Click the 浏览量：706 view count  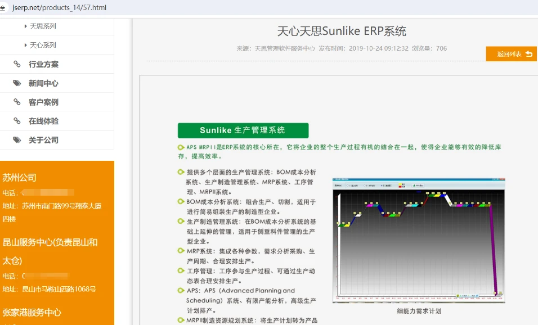pyautogui.click(x=429, y=48)
